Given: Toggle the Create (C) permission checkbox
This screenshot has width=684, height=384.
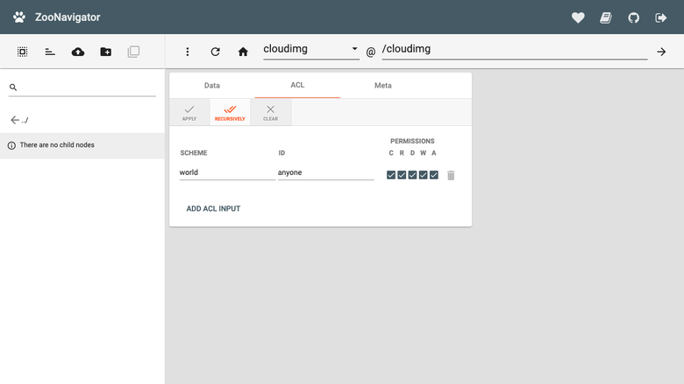Looking at the screenshot, I should [391, 175].
